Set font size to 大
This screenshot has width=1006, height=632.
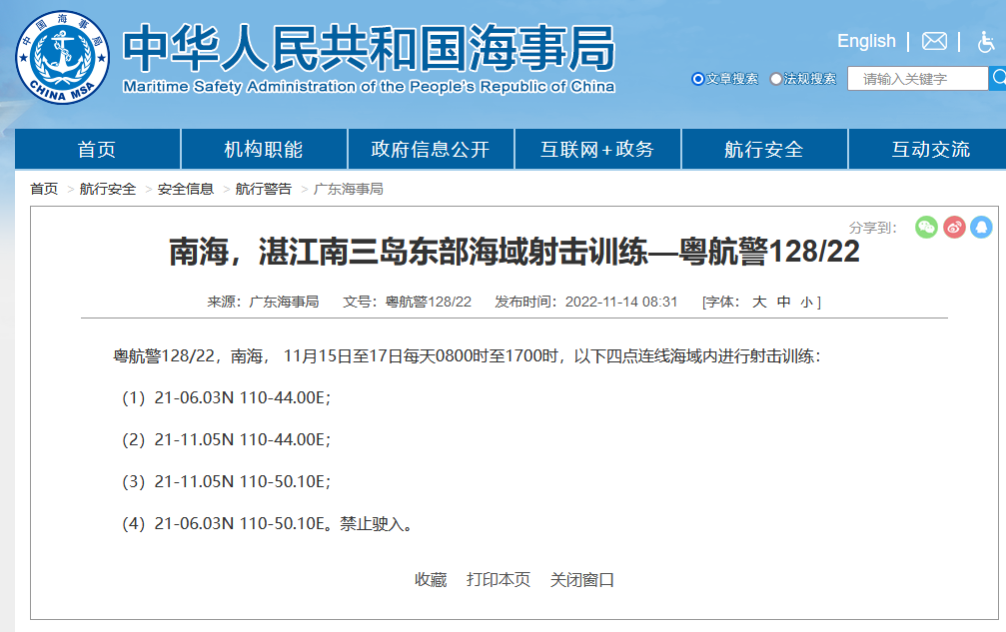[759, 302]
